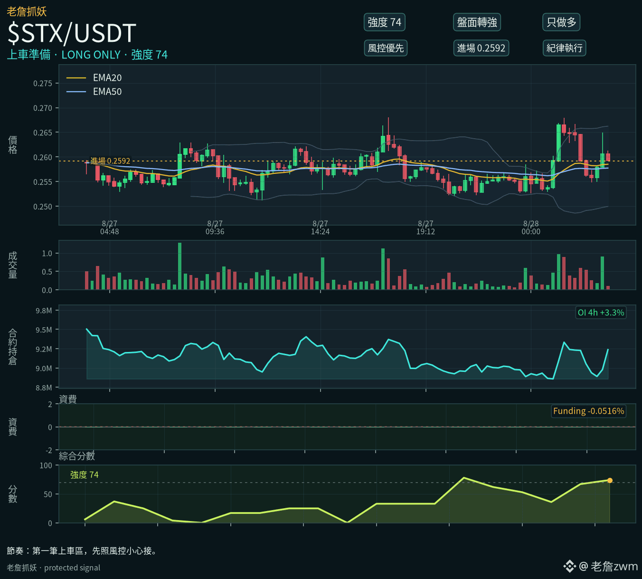Viewport: 642px width, 579px height.
Task: Click the EMA50 blue legend line
Action: tap(76, 92)
